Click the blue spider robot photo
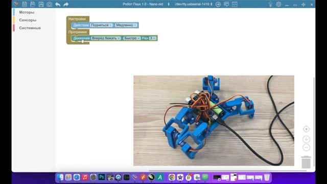The width and height of the screenshot is (327, 184). click(214, 121)
